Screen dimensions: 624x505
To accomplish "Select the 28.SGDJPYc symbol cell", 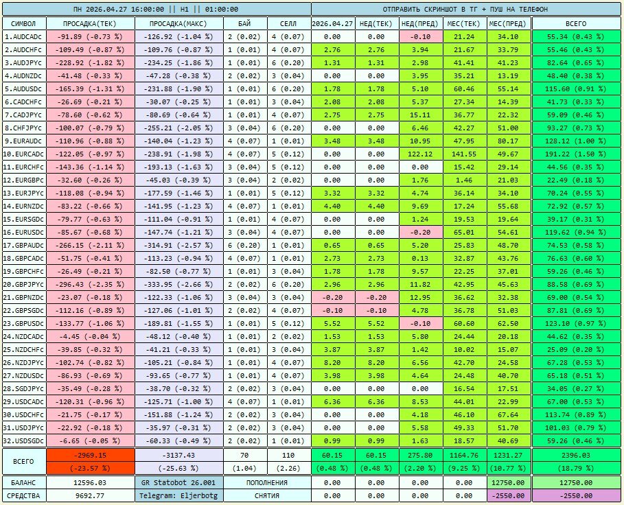I will tap(24, 388).
